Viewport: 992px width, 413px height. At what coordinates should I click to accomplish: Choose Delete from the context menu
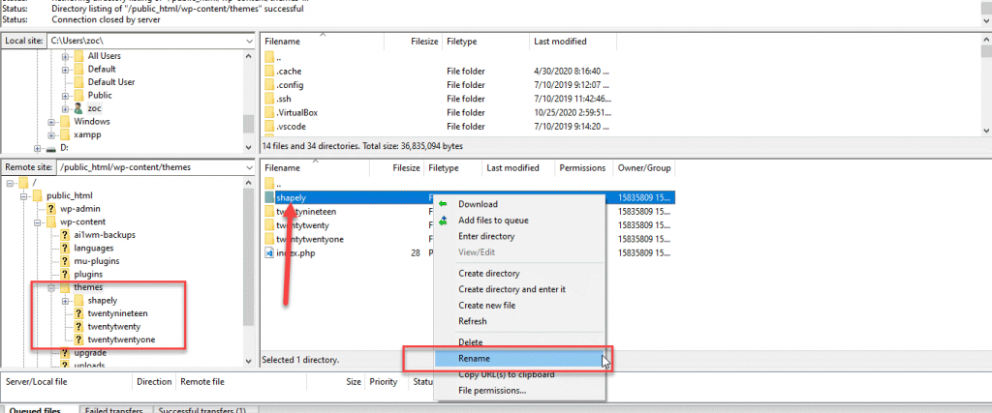(x=470, y=342)
